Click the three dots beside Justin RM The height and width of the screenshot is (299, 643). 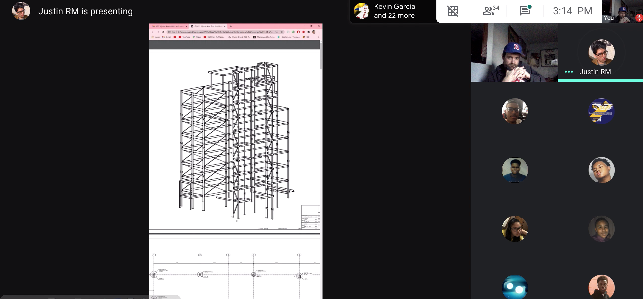(569, 72)
